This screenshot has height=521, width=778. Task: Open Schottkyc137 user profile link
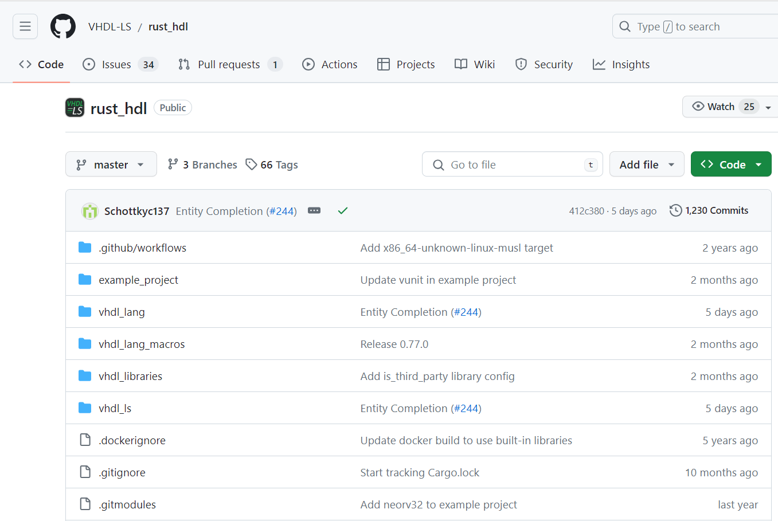coord(136,211)
